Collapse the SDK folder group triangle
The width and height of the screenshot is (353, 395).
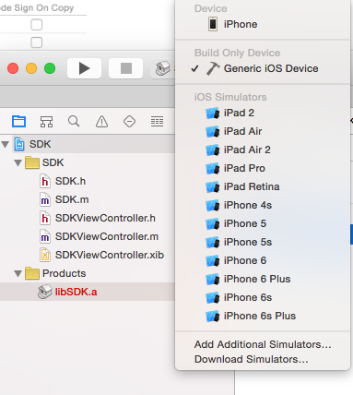pyautogui.click(x=18, y=162)
